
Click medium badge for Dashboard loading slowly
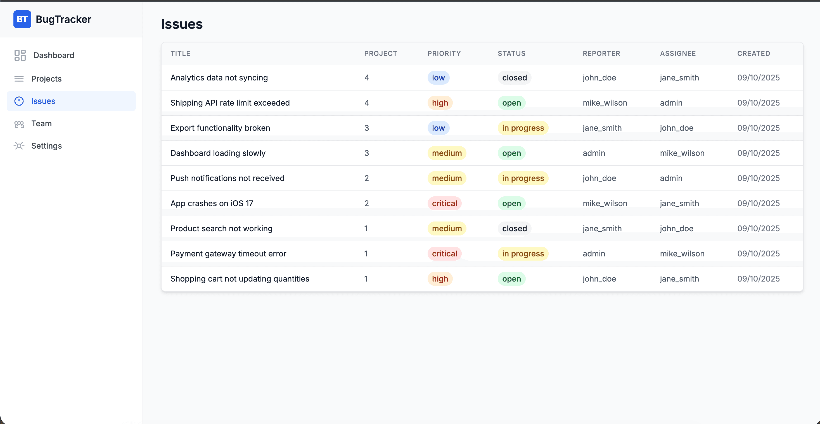(x=447, y=153)
